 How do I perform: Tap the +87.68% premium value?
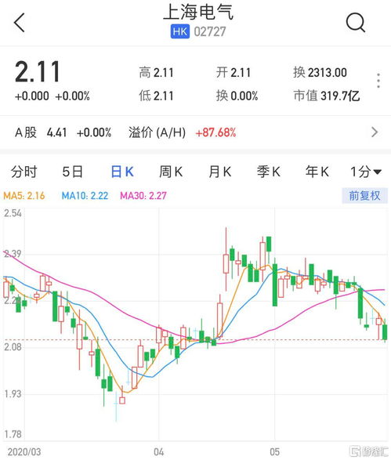(x=215, y=132)
